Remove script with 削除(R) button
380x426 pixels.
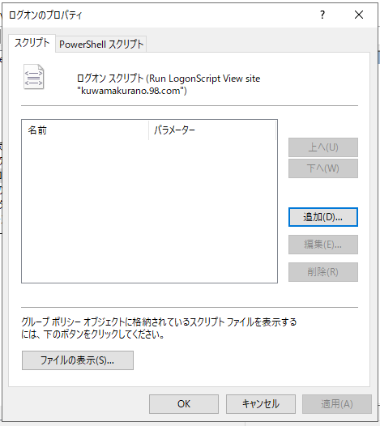pyautogui.click(x=323, y=272)
